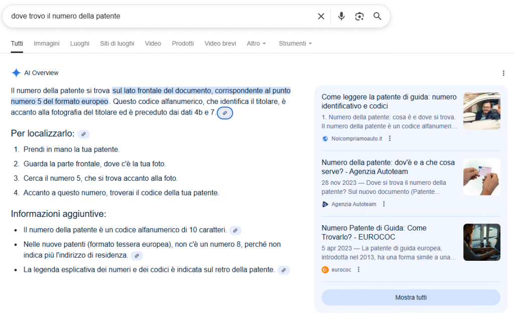Click thumbnail of hands holding driving licence
Viewport: 514px width, 315px height.
click(x=481, y=177)
